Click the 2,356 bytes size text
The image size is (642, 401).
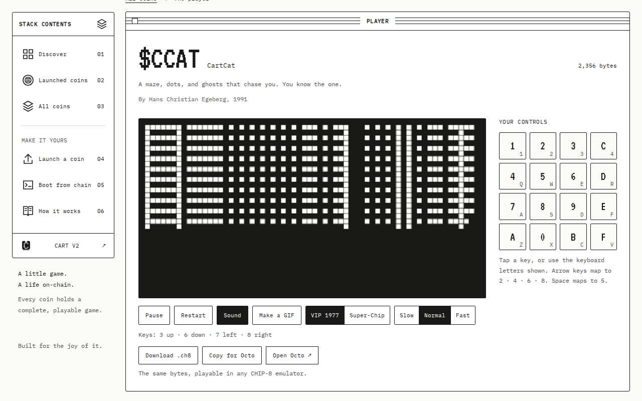pyautogui.click(x=597, y=66)
